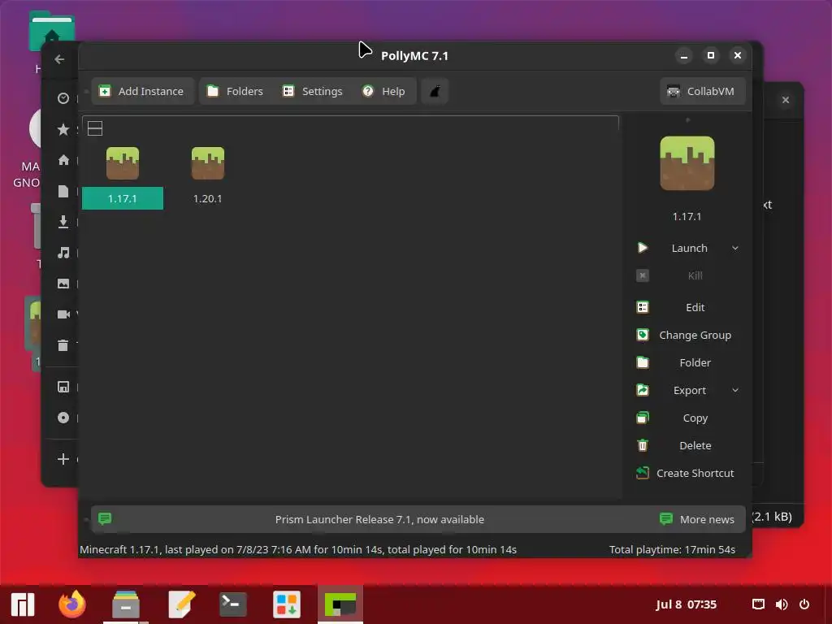The image size is (832, 624).
Task: Open the Prism Launcher Release 7.1 news
Action: click(379, 519)
